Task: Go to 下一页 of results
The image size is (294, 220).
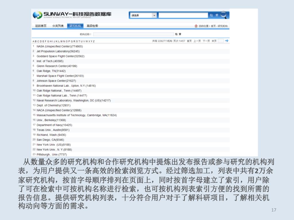Action: coord(206,41)
